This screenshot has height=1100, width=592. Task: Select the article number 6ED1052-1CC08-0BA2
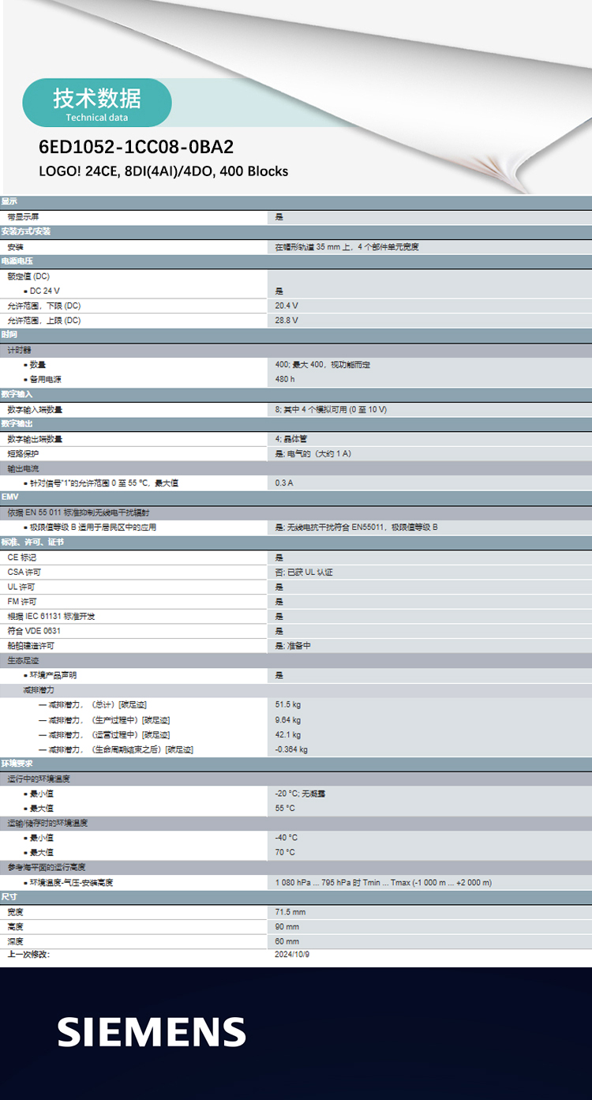point(137,147)
